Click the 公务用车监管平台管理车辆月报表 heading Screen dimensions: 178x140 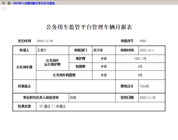(x=89, y=27)
